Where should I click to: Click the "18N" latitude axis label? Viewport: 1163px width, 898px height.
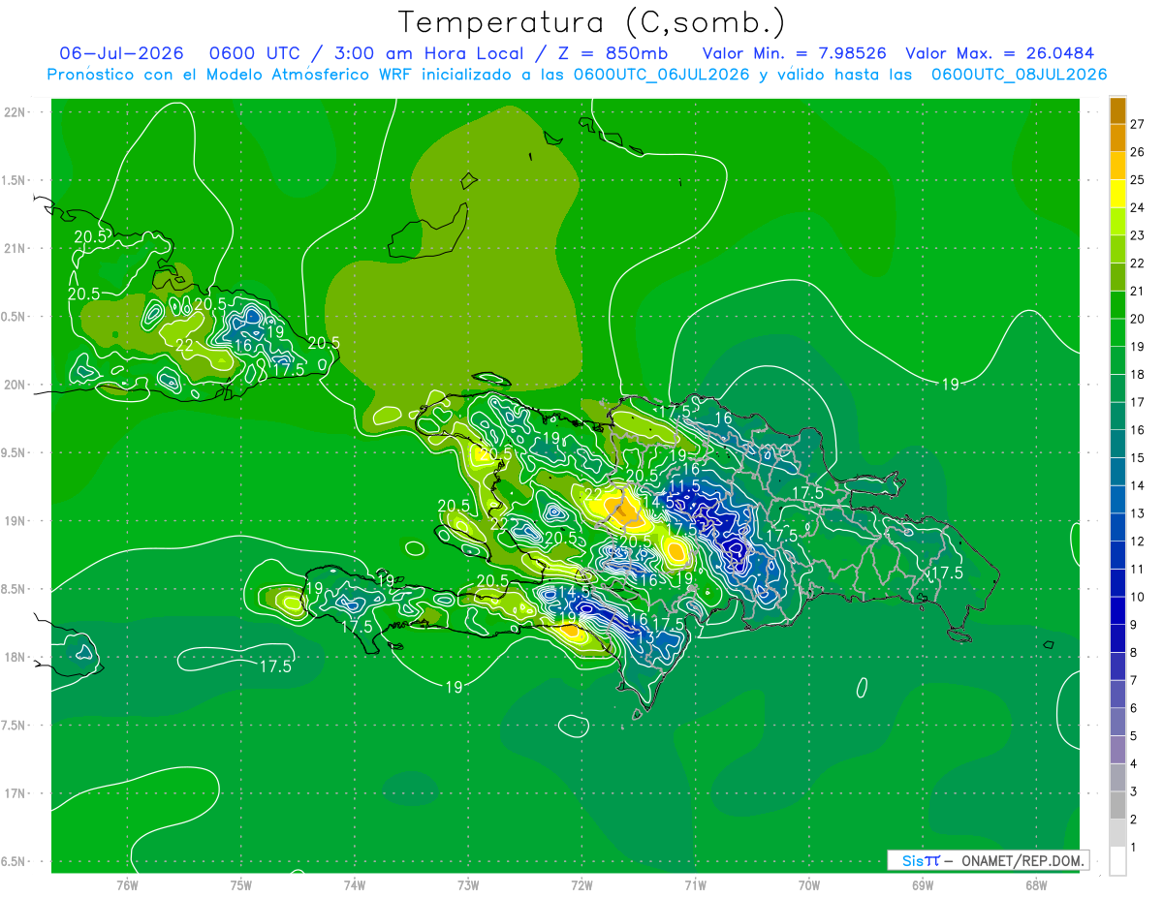point(15,657)
